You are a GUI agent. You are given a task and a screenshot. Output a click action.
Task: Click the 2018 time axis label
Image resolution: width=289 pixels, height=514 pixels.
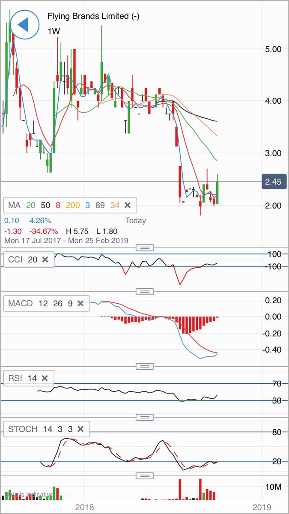pos(85,507)
